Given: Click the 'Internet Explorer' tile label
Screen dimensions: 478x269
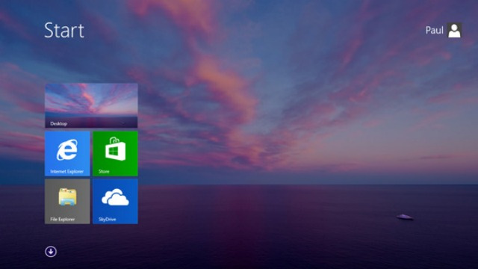Looking at the screenshot, I should [66, 171].
